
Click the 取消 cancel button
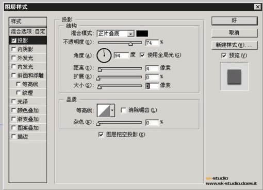(235, 33)
